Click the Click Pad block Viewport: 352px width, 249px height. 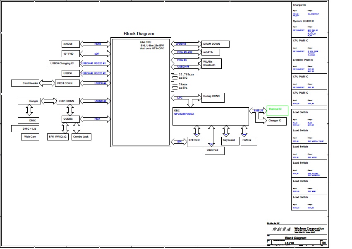click(x=215, y=150)
